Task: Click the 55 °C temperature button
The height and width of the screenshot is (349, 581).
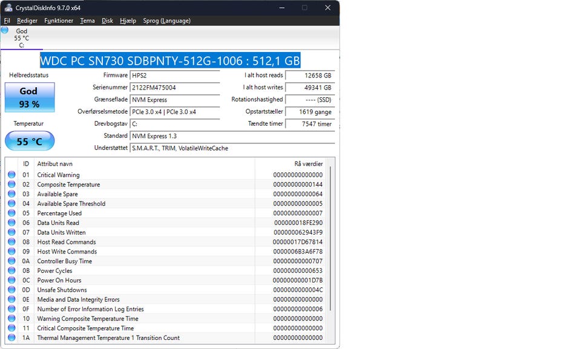Action: [30, 141]
